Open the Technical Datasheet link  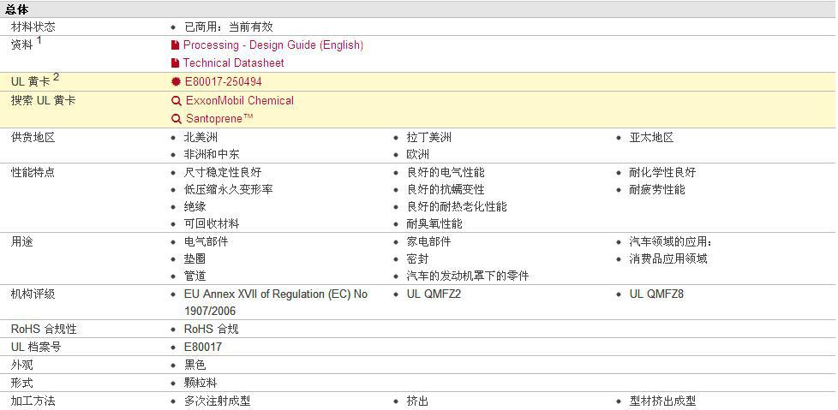(x=234, y=63)
